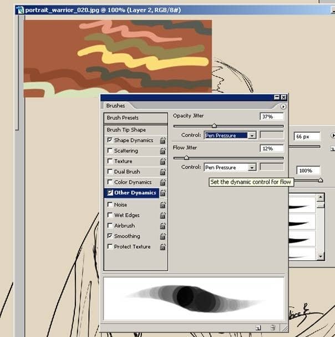Uncheck the Shape Dynamics checkbox
Viewport: 335px width, 337px height.
pos(110,140)
